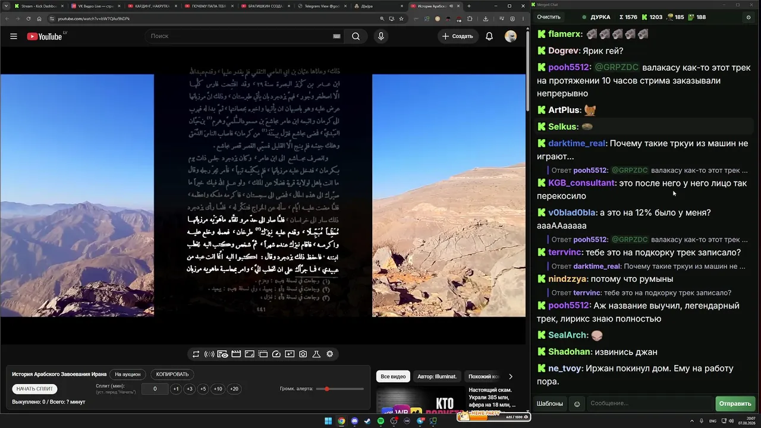The width and height of the screenshot is (761, 428).
Task: Submit search with the magnifier button
Action: point(356,36)
